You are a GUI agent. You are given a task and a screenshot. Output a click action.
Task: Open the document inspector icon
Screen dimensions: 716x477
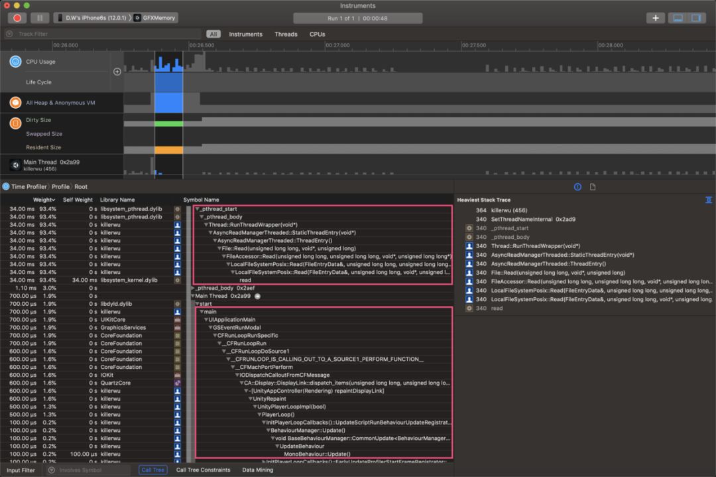(593, 187)
